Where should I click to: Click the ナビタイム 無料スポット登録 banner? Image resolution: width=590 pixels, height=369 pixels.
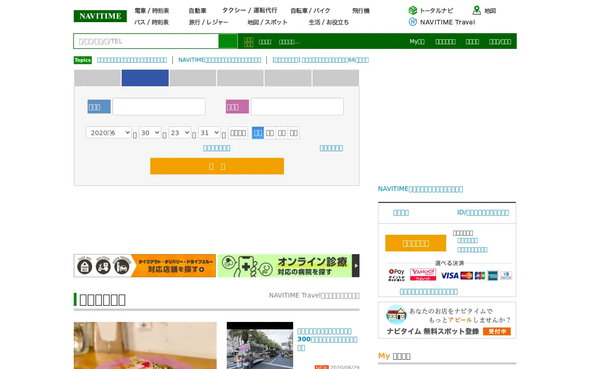447,320
